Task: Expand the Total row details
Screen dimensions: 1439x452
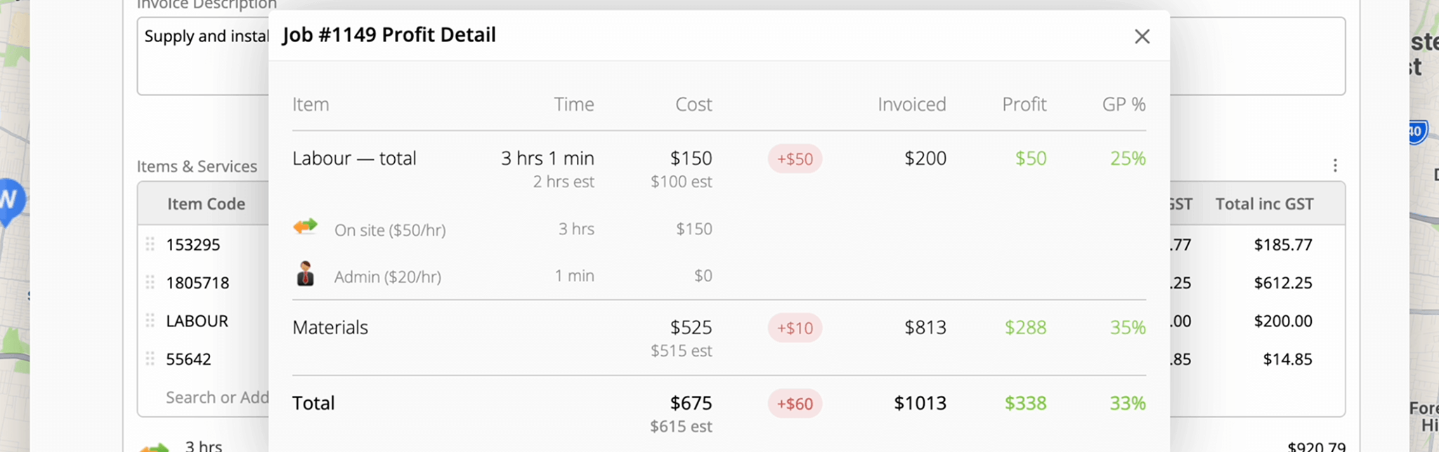Action: pyautogui.click(x=313, y=403)
